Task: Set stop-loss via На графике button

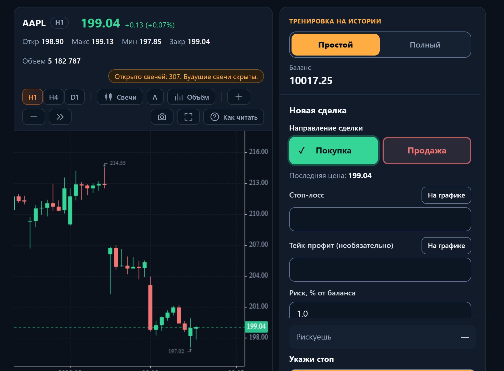Action: pyautogui.click(x=446, y=195)
